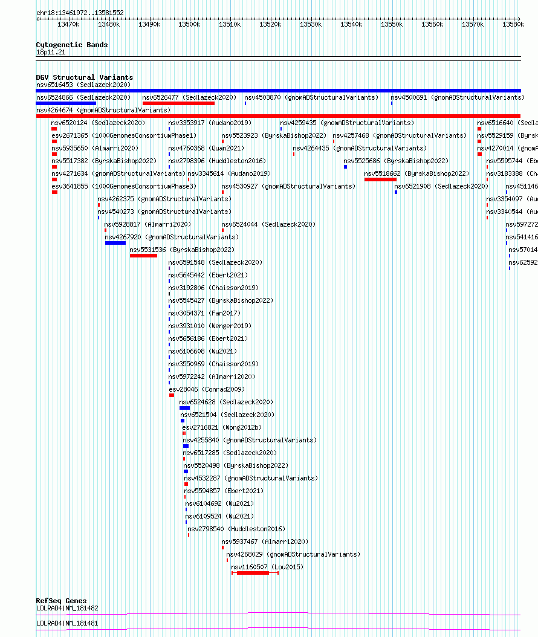Open nsv6524044 (Sedlazeck2020) label
The width and height of the screenshot is (538, 637).
click(268, 224)
